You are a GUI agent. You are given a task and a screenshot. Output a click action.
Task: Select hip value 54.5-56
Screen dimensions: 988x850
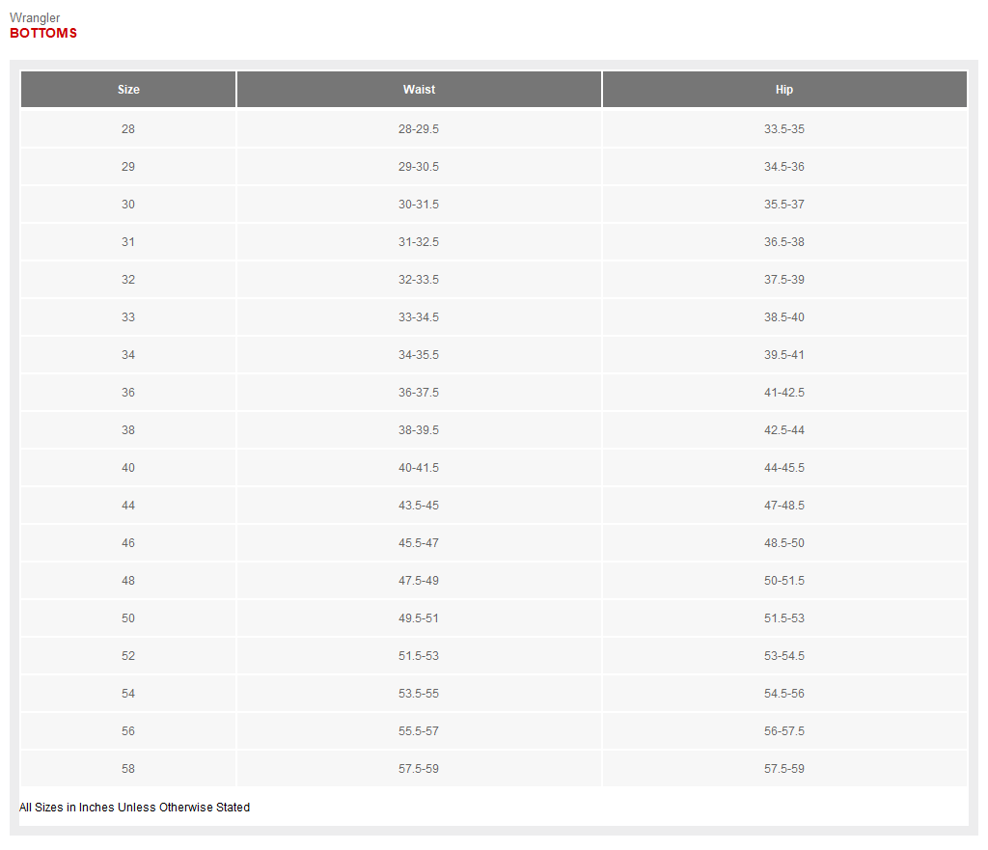[784, 694]
